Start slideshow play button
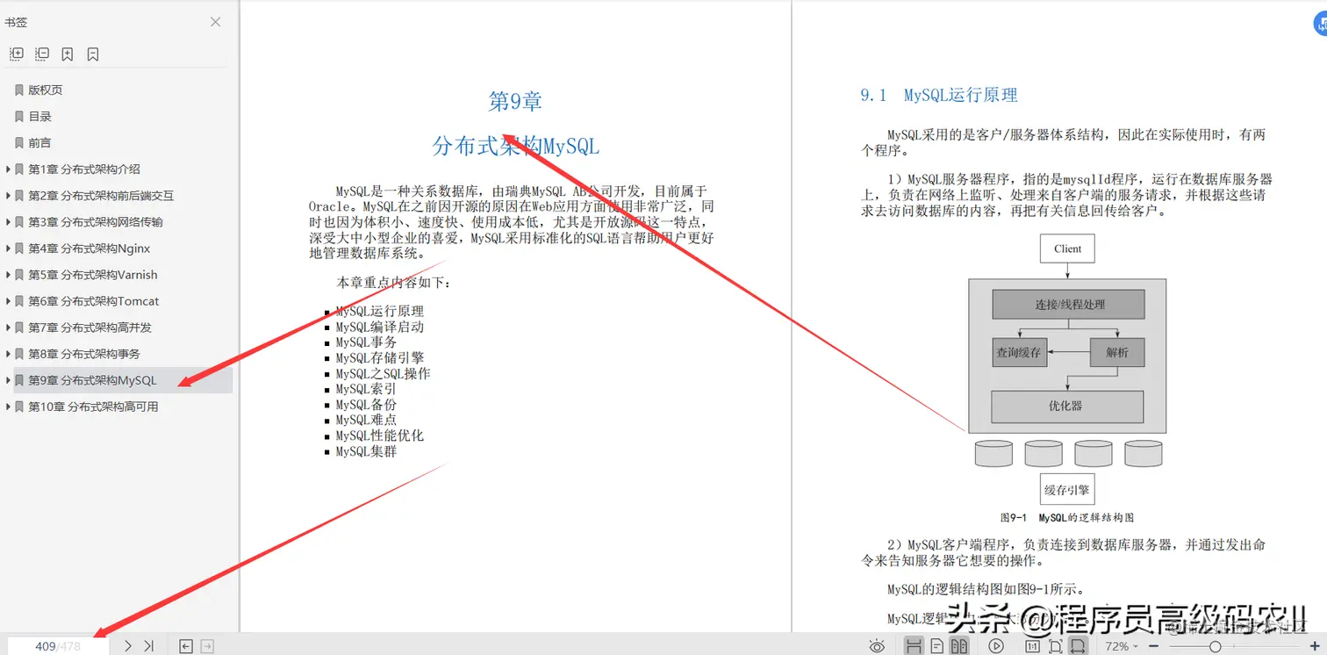This screenshot has height=655, width=1327. 996,646
